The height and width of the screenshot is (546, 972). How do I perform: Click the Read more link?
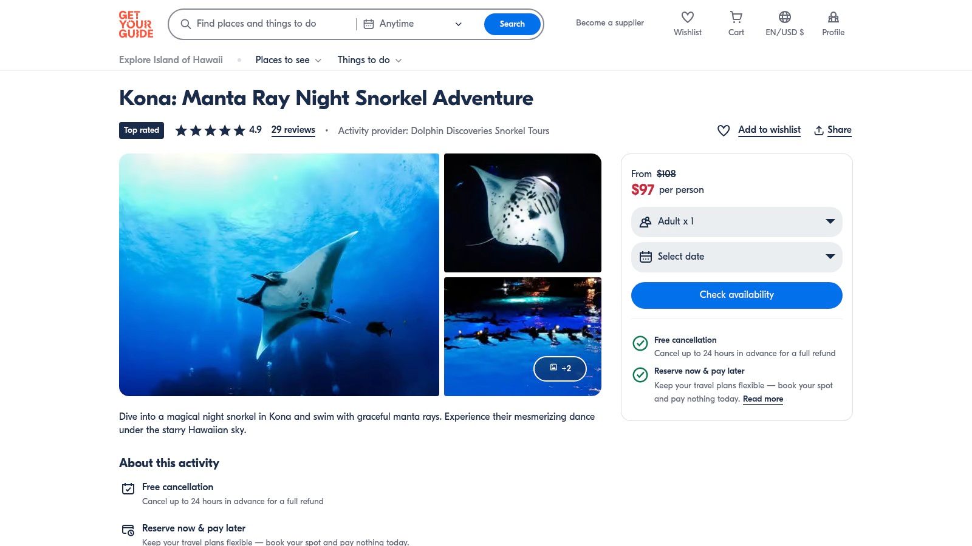pos(762,399)
